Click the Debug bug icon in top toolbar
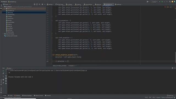Screen dimensions: 176x99 tap(162, 2)
